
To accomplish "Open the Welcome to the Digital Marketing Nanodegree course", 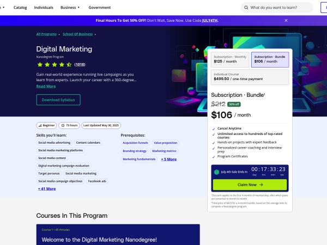I will tap(99, 240).
